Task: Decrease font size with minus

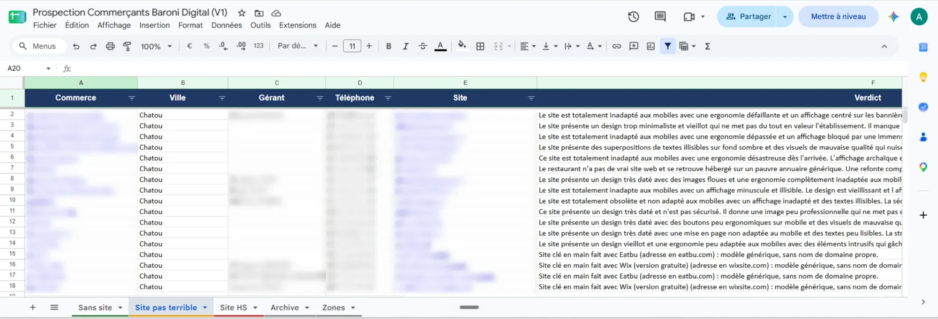Action: 335,46
